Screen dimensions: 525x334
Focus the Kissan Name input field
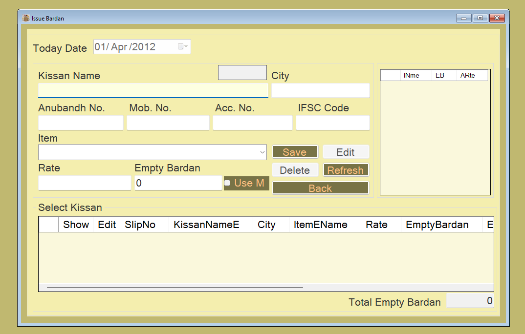153,91
